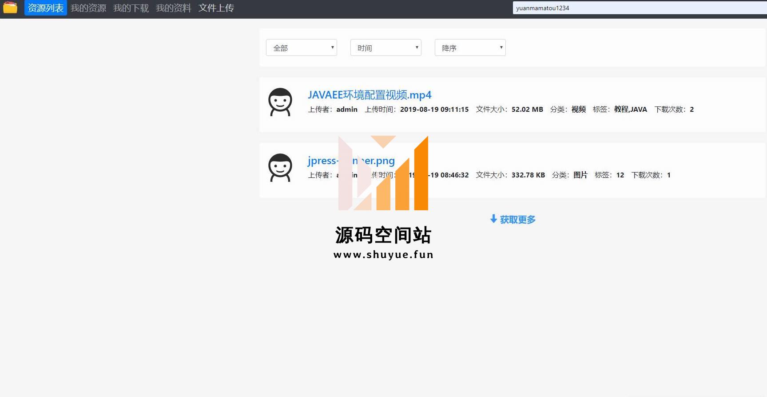Viewport: 767px width, 397px height.
Task: Expand the 全部 category dropdown
Action: (x=302, y=47)
